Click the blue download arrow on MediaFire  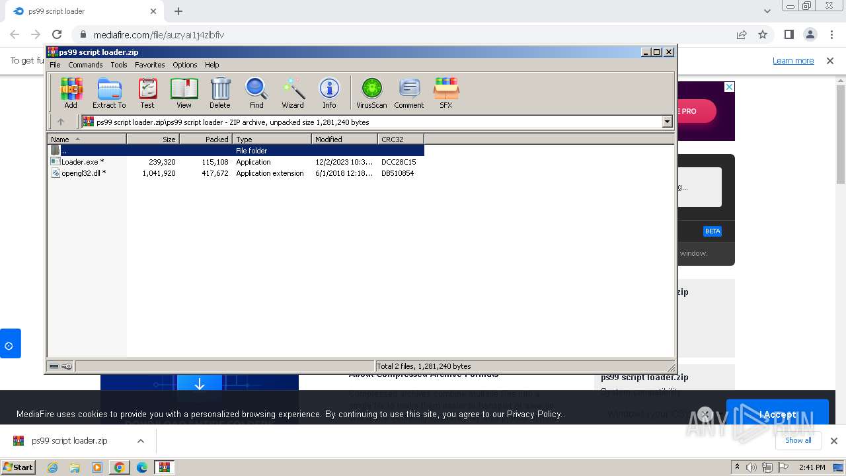[200, 384]
